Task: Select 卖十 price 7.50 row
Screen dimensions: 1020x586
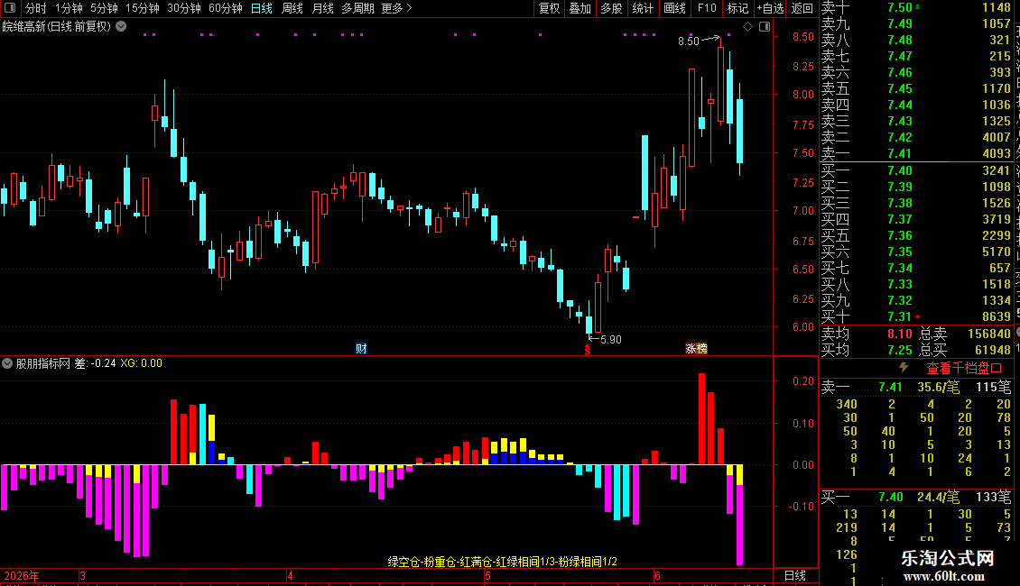Action: tap(916, 8)
